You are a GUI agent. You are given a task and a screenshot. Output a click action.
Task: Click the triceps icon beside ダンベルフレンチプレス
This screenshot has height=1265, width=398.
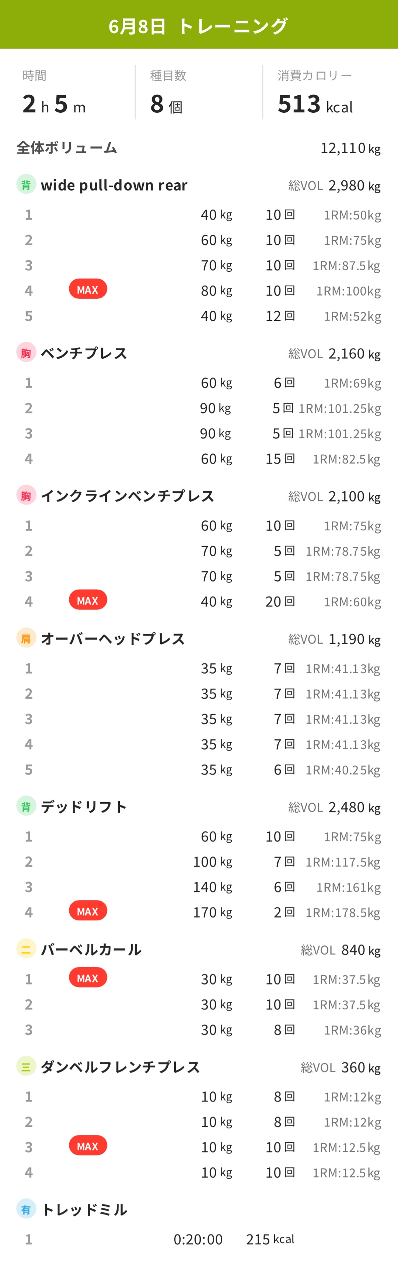coord(26,1066)
